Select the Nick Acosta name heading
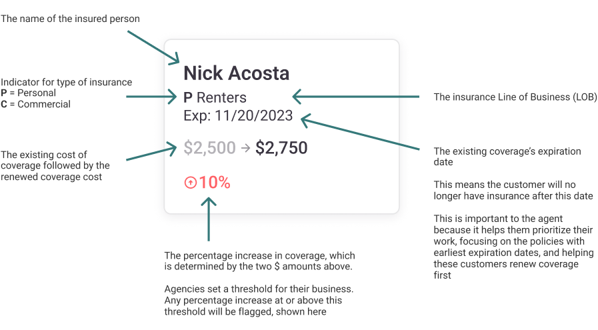598x330 pixels. [237, 73]
